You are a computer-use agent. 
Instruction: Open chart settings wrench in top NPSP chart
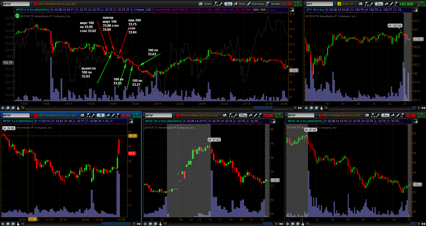(x=221, y=4)
